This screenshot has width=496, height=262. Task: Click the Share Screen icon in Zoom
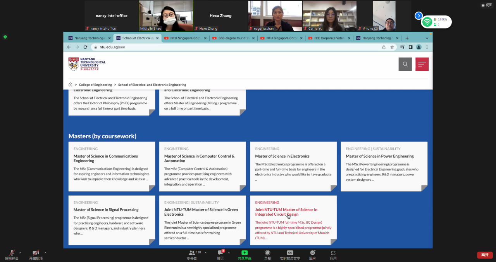click(245, 253)
